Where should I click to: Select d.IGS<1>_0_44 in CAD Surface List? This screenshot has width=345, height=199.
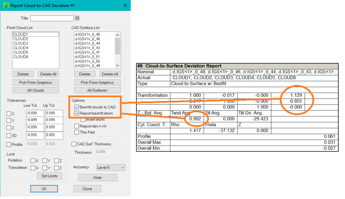(x=87, y=43)
